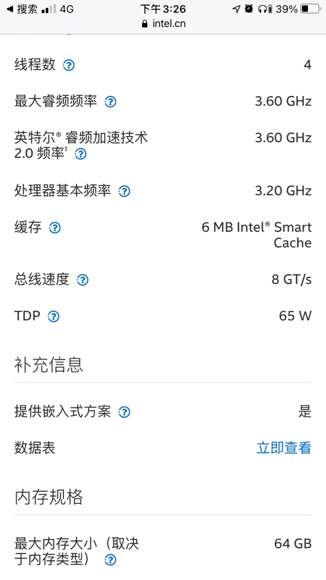Tap the 64 GB memory value

293,544
